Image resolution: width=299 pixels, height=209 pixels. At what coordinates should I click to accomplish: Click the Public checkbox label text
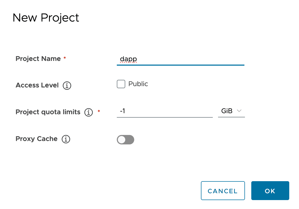(138, 84)
